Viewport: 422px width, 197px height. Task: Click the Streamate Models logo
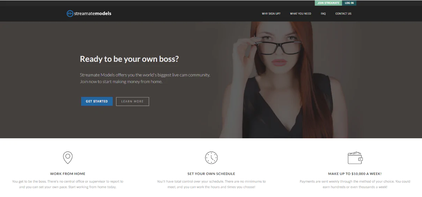pyautogui.click(x=89, y=14)
